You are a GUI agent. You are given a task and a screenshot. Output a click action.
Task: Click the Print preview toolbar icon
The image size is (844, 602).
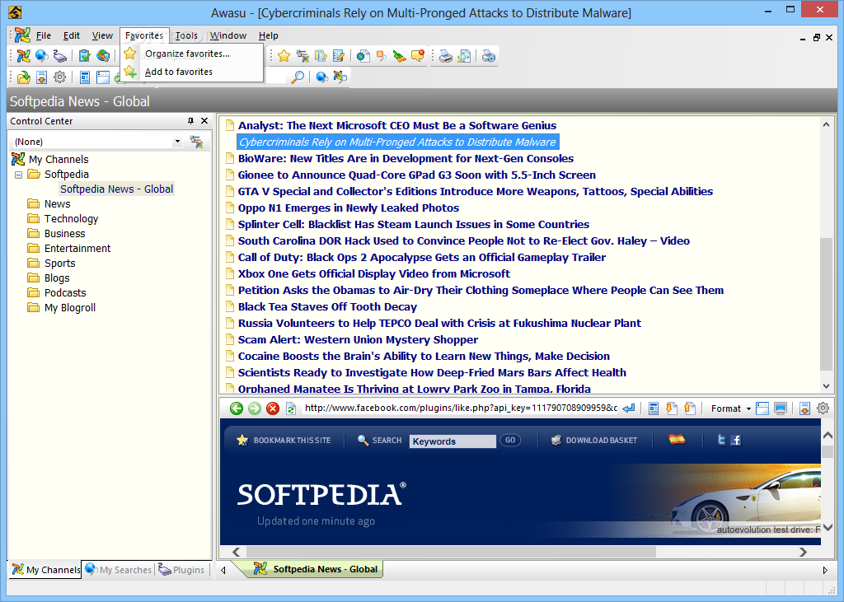point(463,55)
